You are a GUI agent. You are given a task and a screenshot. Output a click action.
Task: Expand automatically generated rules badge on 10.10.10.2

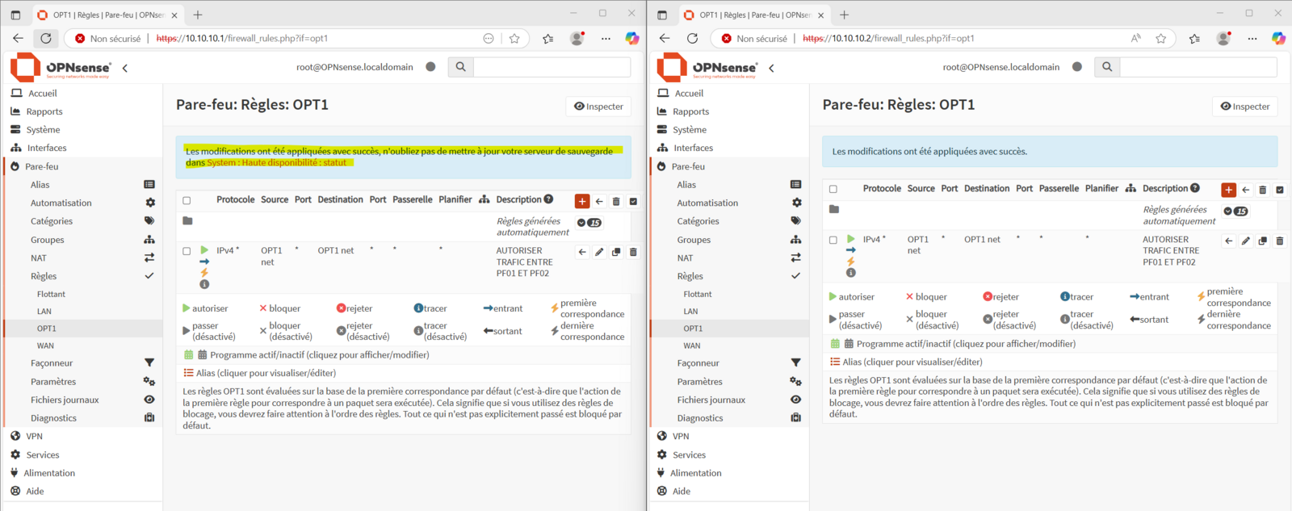[1235, 212]
